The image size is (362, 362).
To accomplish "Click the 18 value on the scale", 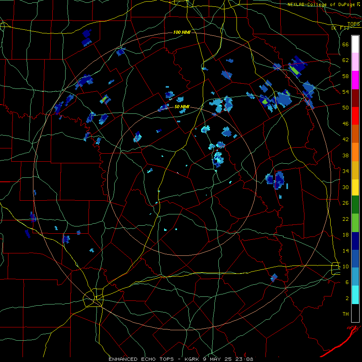I will [x=346, y=235].
